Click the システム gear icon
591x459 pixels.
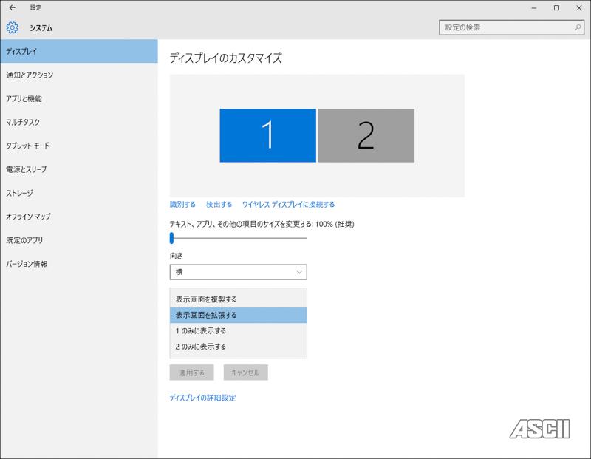12,27
